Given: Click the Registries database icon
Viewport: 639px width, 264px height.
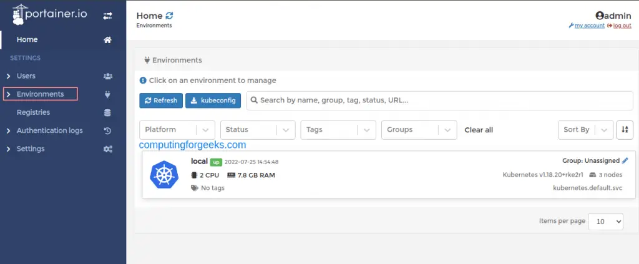Looking at the screenshot, I should coord(107,113).
